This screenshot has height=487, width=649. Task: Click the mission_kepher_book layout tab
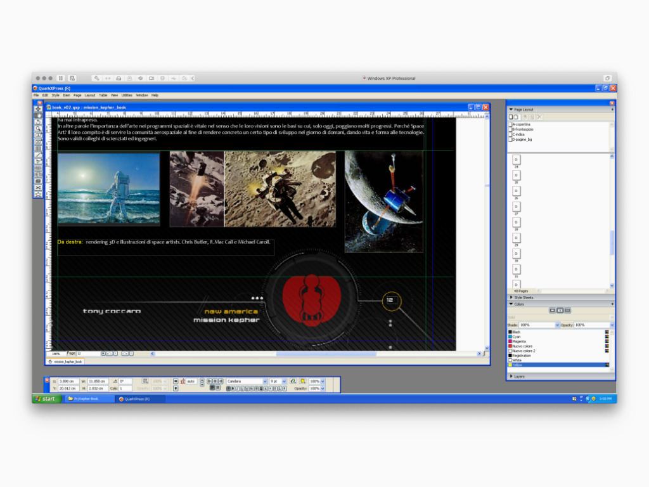point(65,361)
